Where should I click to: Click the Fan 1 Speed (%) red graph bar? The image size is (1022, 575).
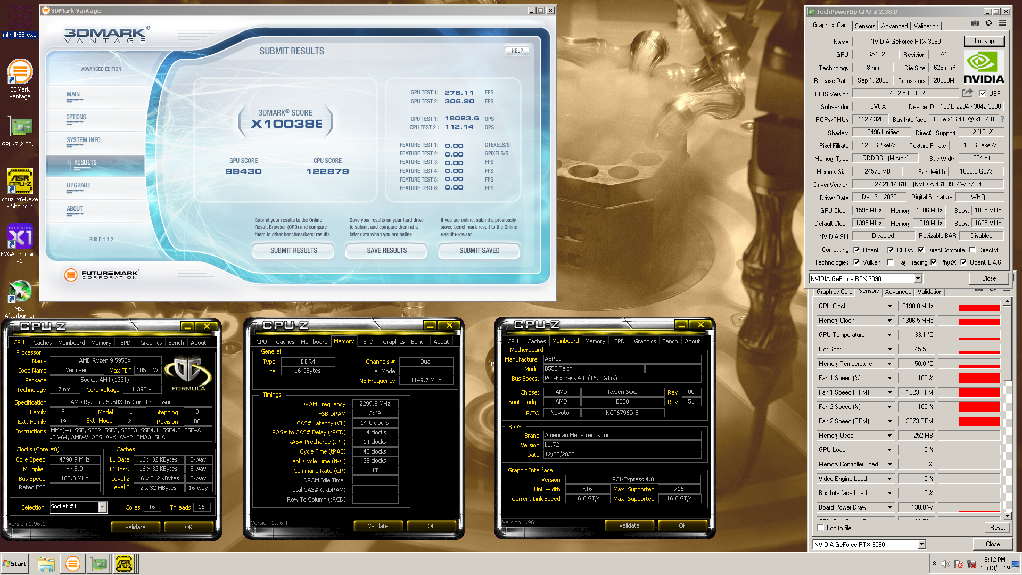point(979,378)
